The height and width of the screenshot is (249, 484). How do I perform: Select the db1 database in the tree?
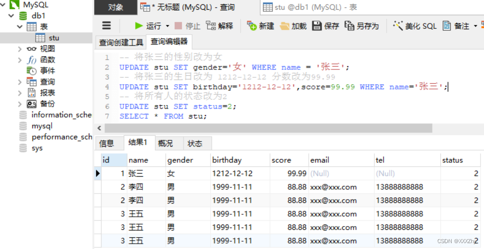click(38, 16)
